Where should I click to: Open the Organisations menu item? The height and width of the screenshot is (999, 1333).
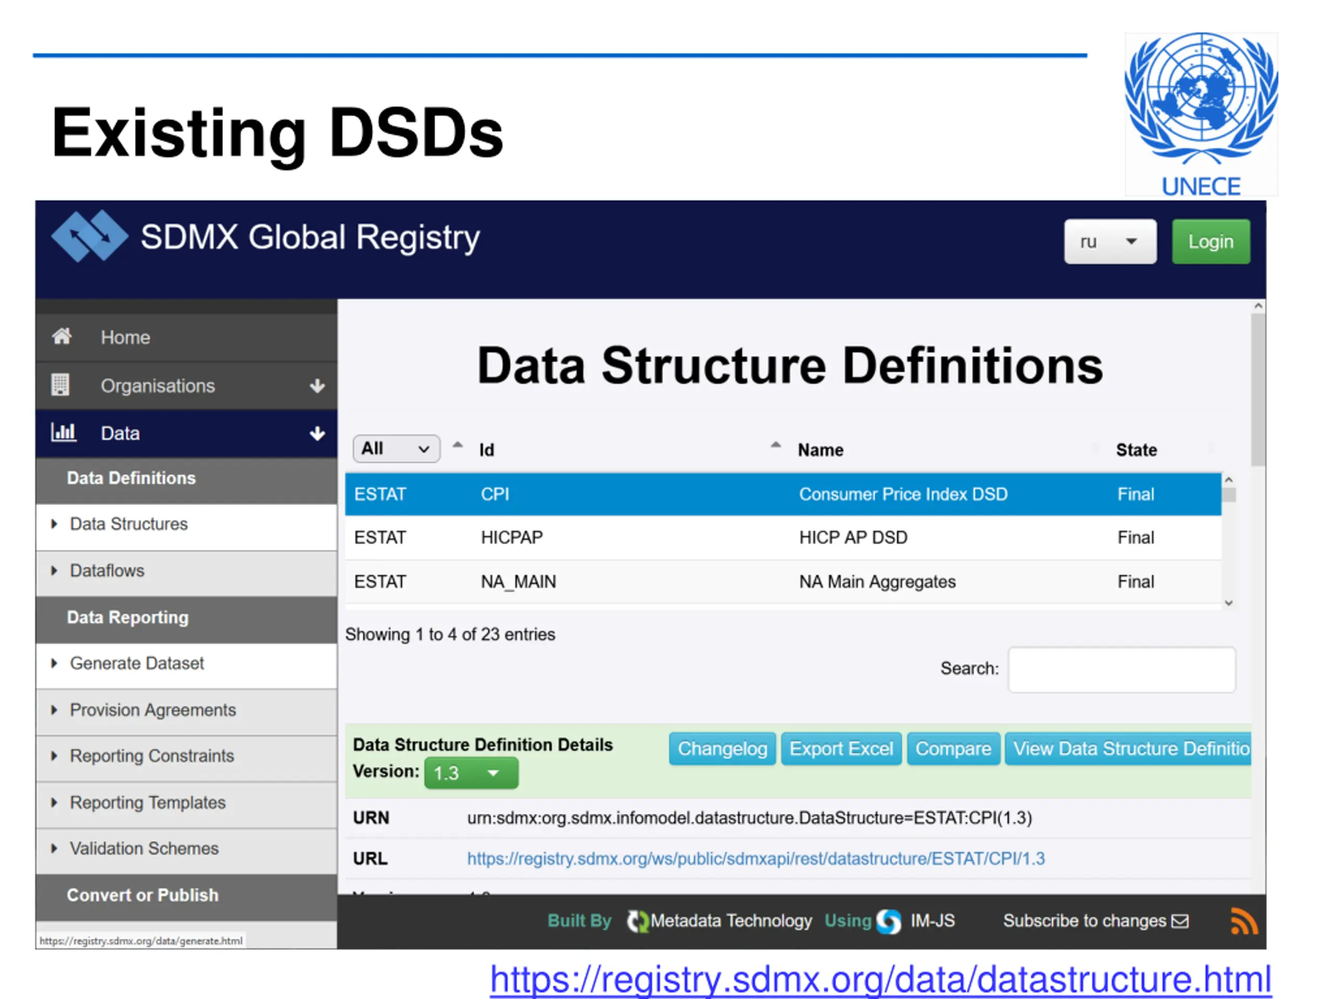point(186,386)
